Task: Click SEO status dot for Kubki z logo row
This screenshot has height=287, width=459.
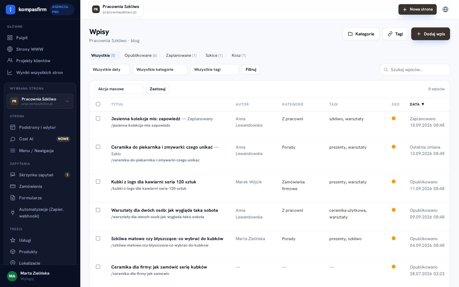Action: tap(394, 181)
